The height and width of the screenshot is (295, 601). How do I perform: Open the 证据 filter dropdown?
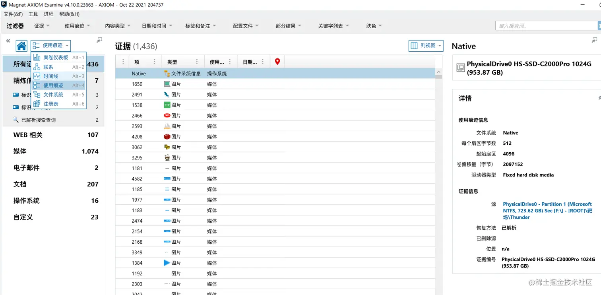pyautogui.click(x=42, y=26)
